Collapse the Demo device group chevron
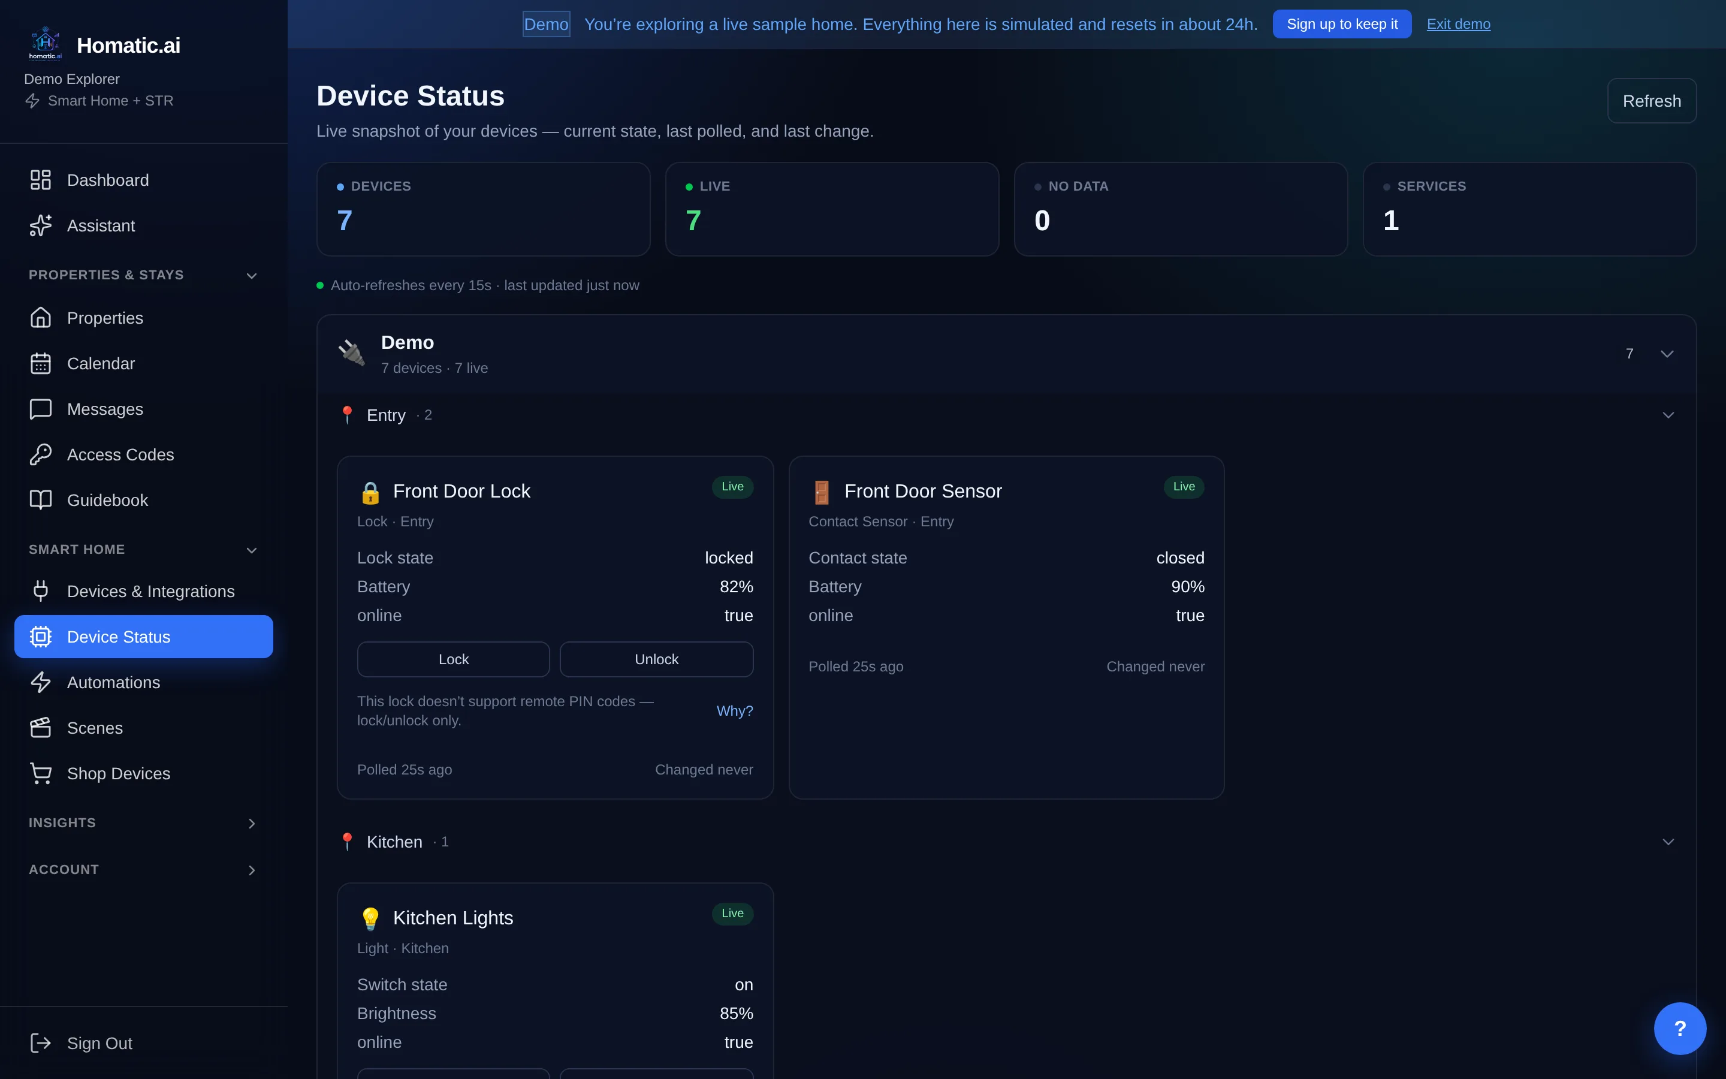 coord(1667,354)
